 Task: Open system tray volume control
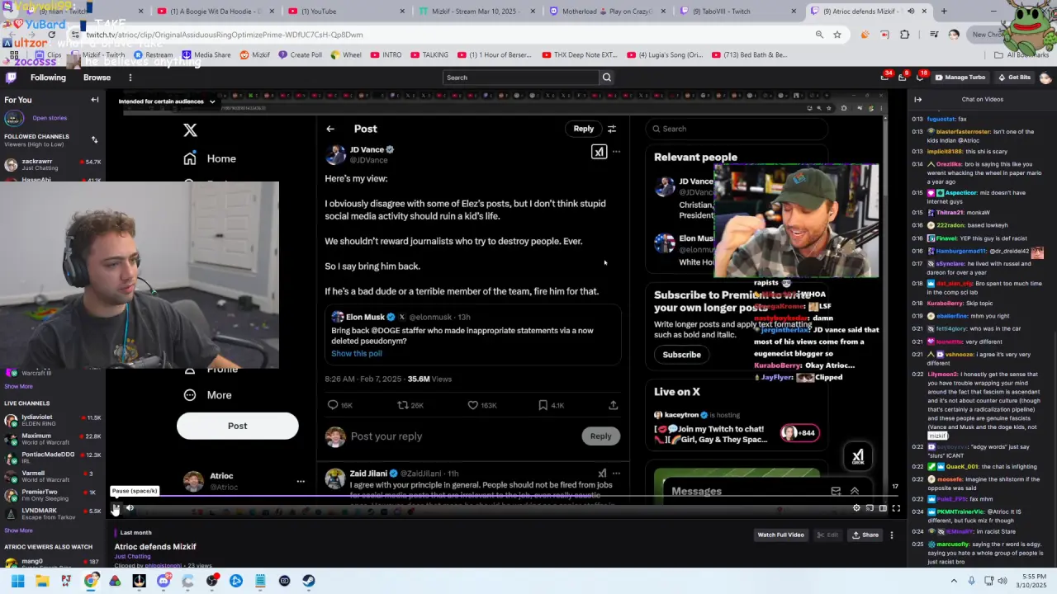pos(1002,581)
